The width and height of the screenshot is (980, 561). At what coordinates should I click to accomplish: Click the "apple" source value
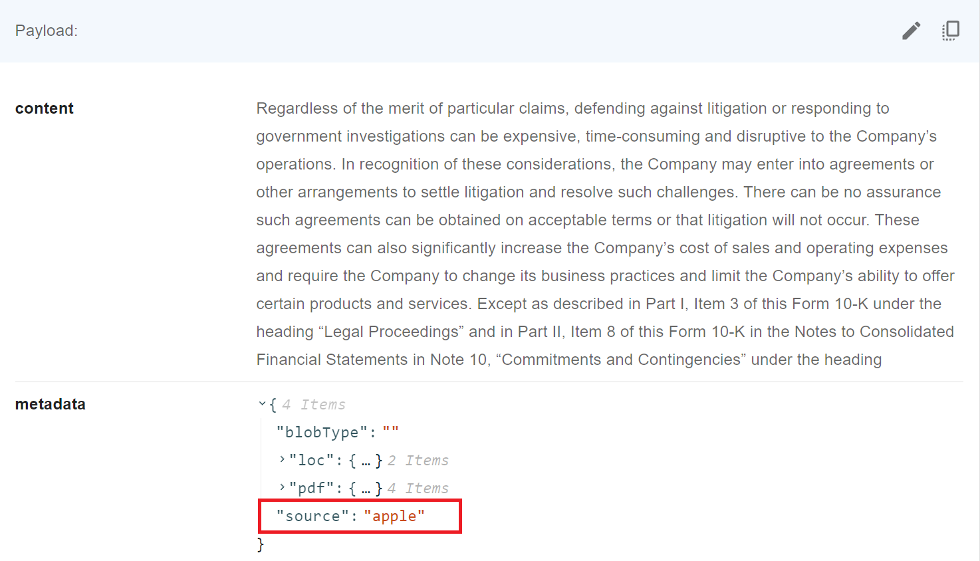(x=394, y=516)
